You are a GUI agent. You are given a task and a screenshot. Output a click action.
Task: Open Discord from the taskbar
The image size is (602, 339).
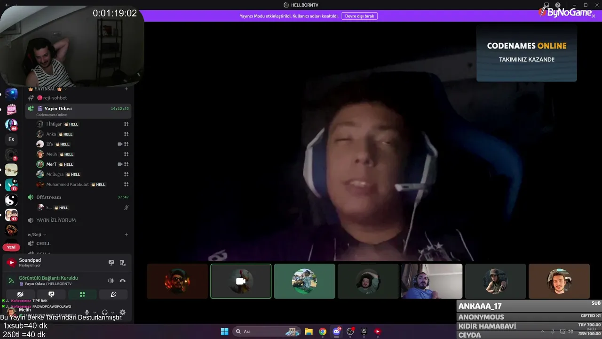click(x=336, y=331)
